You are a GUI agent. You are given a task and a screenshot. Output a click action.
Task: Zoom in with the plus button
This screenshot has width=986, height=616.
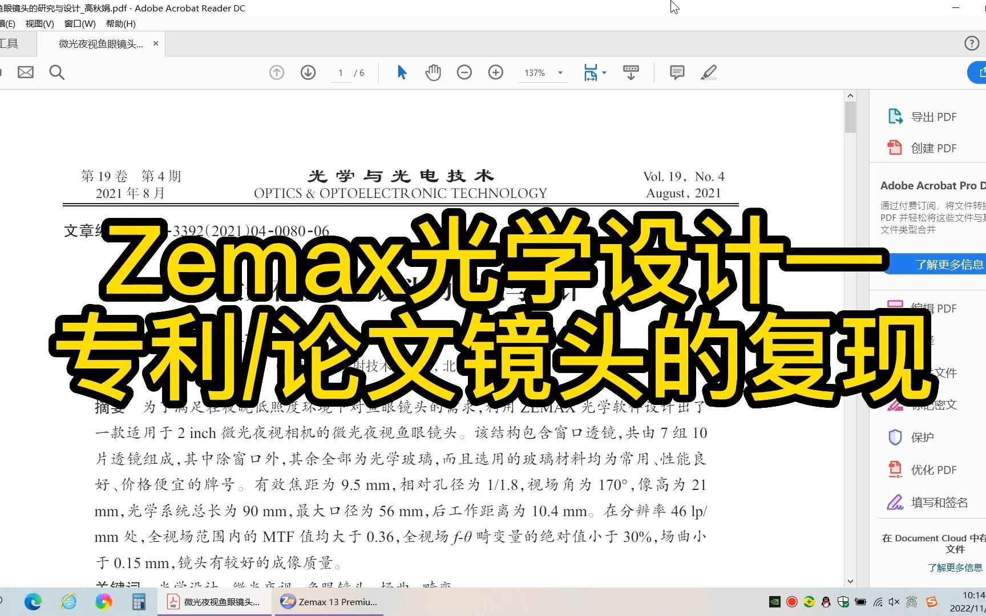point(496,72)
